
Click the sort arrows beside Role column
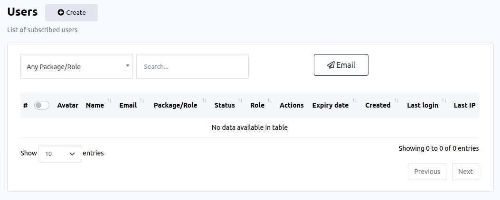coord(270,100)
